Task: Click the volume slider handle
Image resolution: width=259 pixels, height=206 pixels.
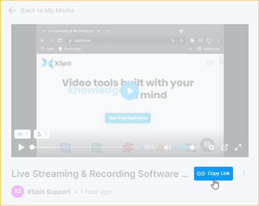Action: coord(192,147)
